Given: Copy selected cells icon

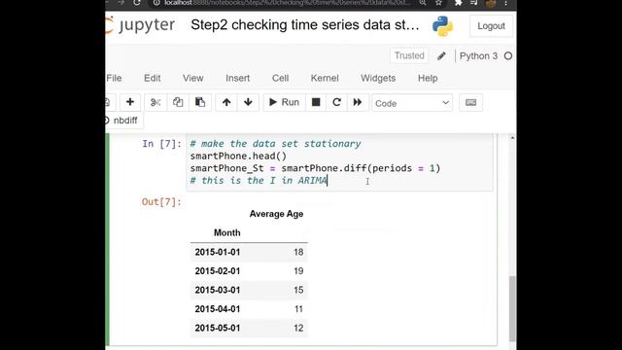Looking at the screenshot, I should pyautogui.click(x=178, y=102).
